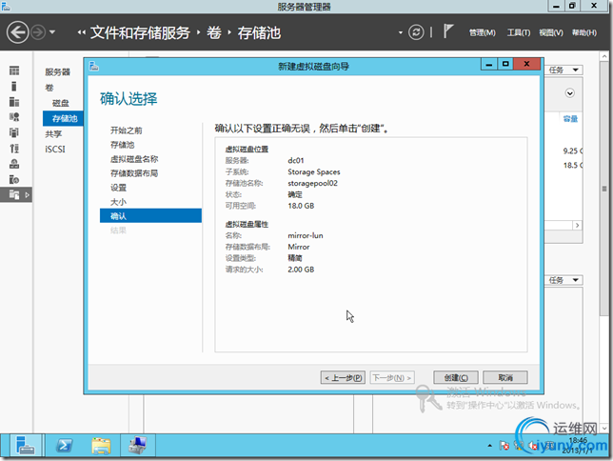Click the All Servers icon in the sidebar
The image size is (613, 461).
[x=14, y=102]
